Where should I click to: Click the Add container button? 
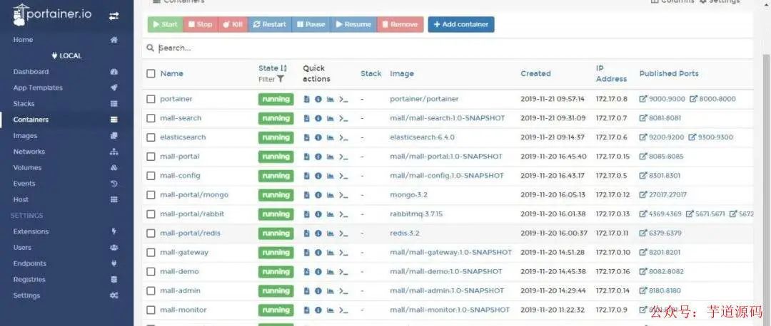[461, 24]
